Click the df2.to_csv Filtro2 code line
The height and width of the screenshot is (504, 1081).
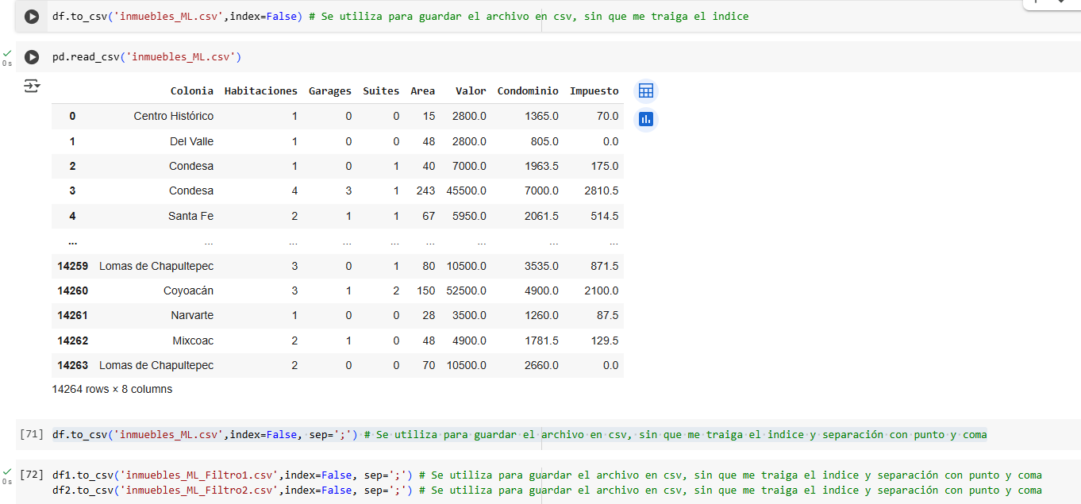(x=547, y=490)
